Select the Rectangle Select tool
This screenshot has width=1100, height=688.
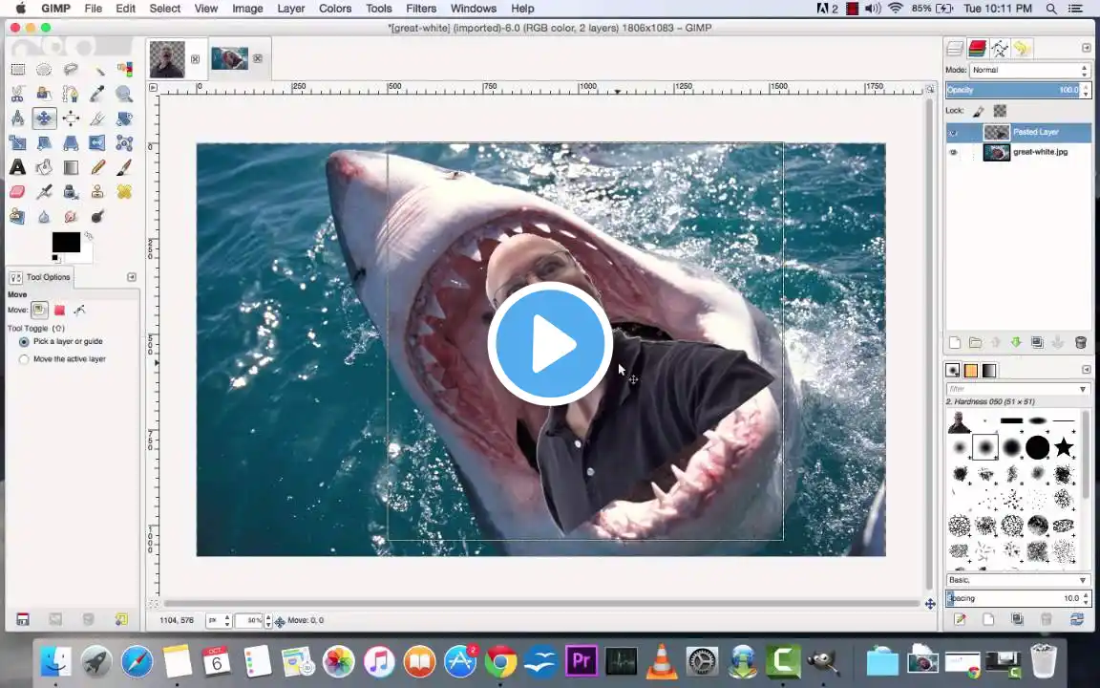coord(17,69)
